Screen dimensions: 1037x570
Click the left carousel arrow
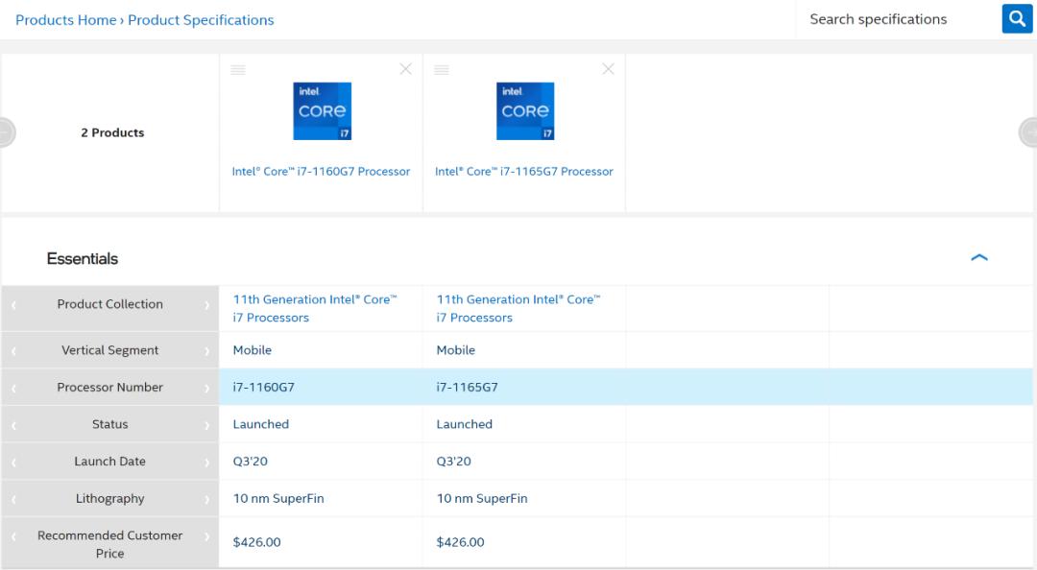(x=5, y=132)
